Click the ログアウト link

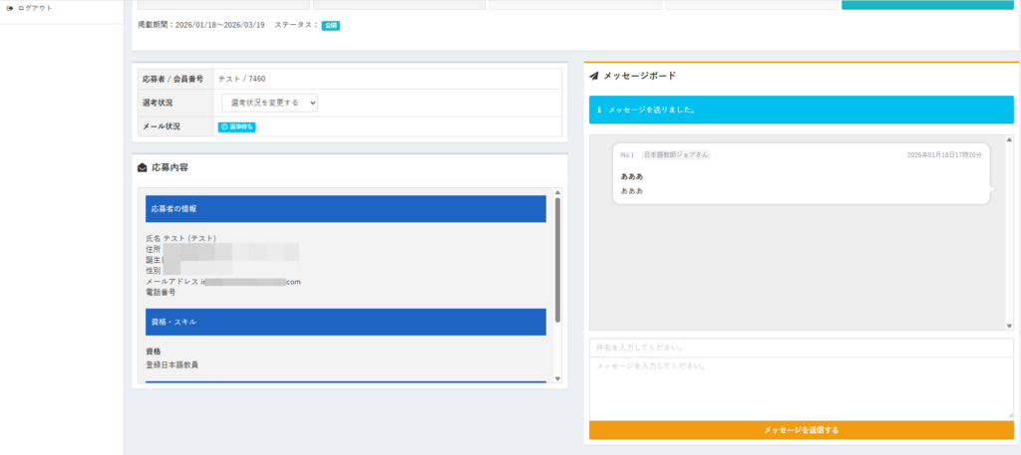35,8
